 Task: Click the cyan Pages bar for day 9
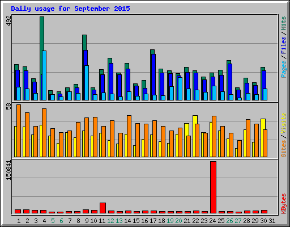87,83
